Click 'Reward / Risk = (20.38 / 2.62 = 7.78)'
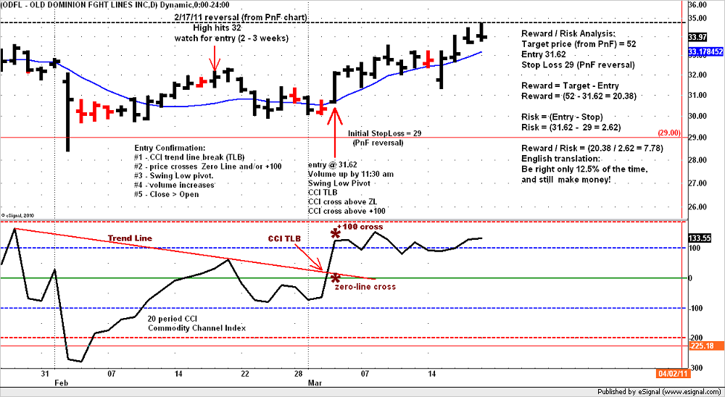725x397 pixels. click(x=592, y=149)
